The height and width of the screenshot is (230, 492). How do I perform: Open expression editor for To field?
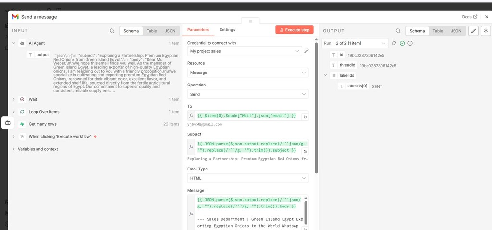[x=305, y=117]
